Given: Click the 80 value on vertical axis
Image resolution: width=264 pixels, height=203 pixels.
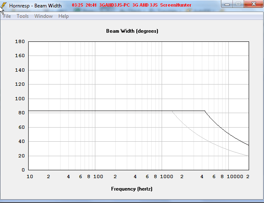Looking at the screenshot, I should 22,113.
